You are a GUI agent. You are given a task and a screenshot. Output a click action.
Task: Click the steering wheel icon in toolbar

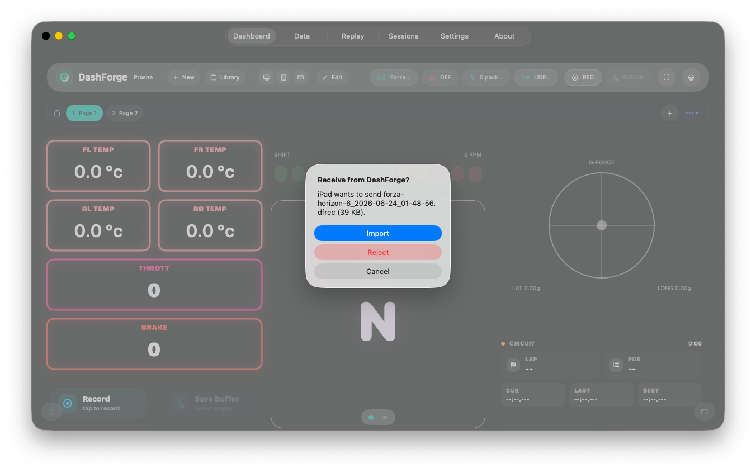691,77
